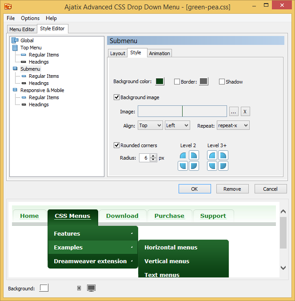Toggle Level 2 top-right rounded corner

click(194, 156)
